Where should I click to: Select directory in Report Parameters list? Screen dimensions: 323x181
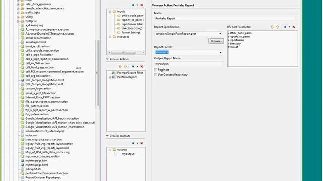pos(235,44)
